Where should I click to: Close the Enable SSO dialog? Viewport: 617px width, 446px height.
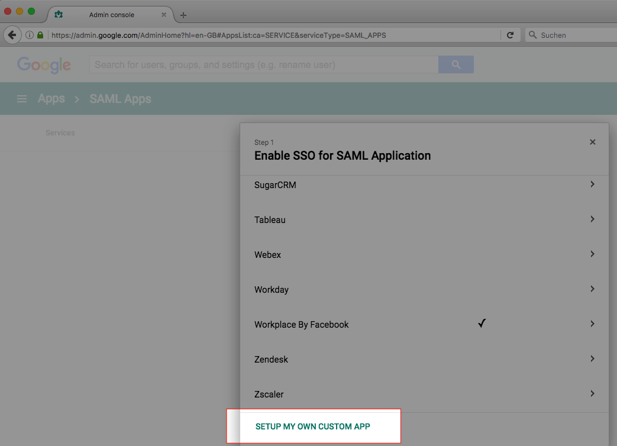point(593,142)
